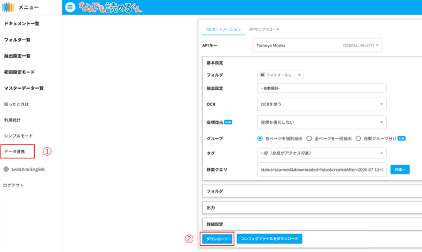Select 各ページを個別抽出 radio option
The width and height of the screenshot is (422, 252).
(259, 138)
